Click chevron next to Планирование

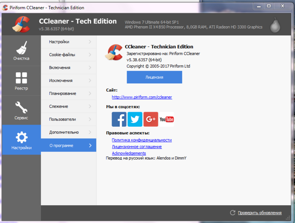point(90,93)
